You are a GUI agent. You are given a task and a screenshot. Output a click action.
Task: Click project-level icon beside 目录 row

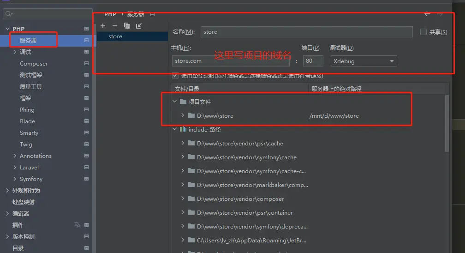click(x=86, y=248)
